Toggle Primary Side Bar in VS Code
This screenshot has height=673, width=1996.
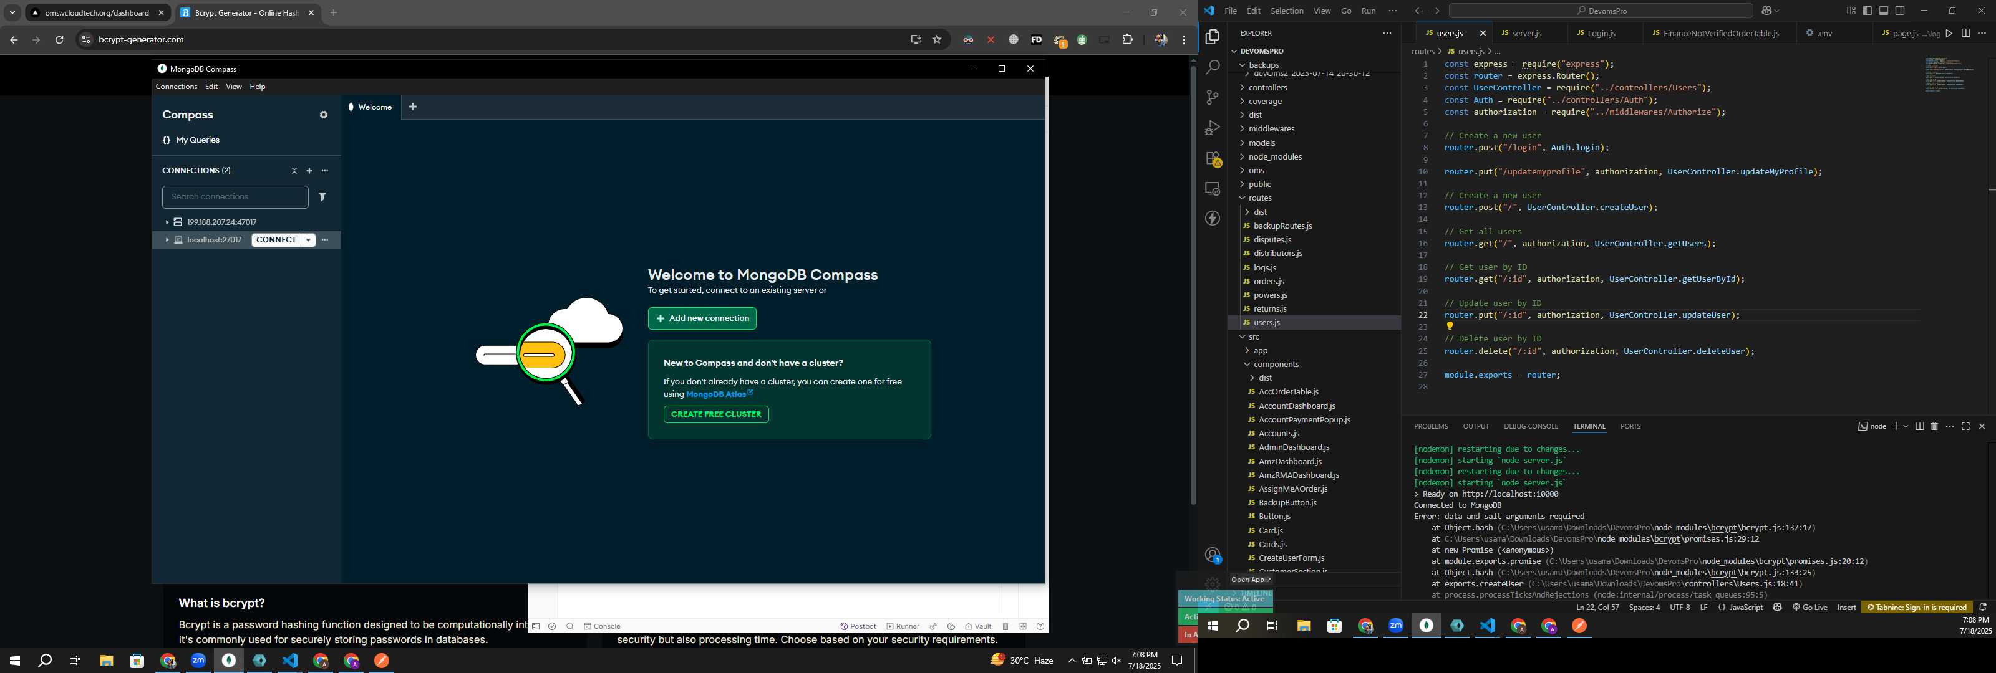click(x=1868, y=11)
